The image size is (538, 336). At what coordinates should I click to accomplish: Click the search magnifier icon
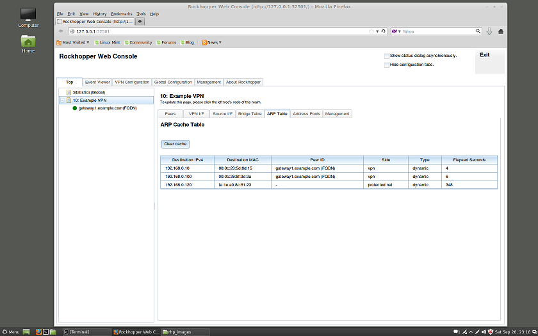click(x=478, y=31)
